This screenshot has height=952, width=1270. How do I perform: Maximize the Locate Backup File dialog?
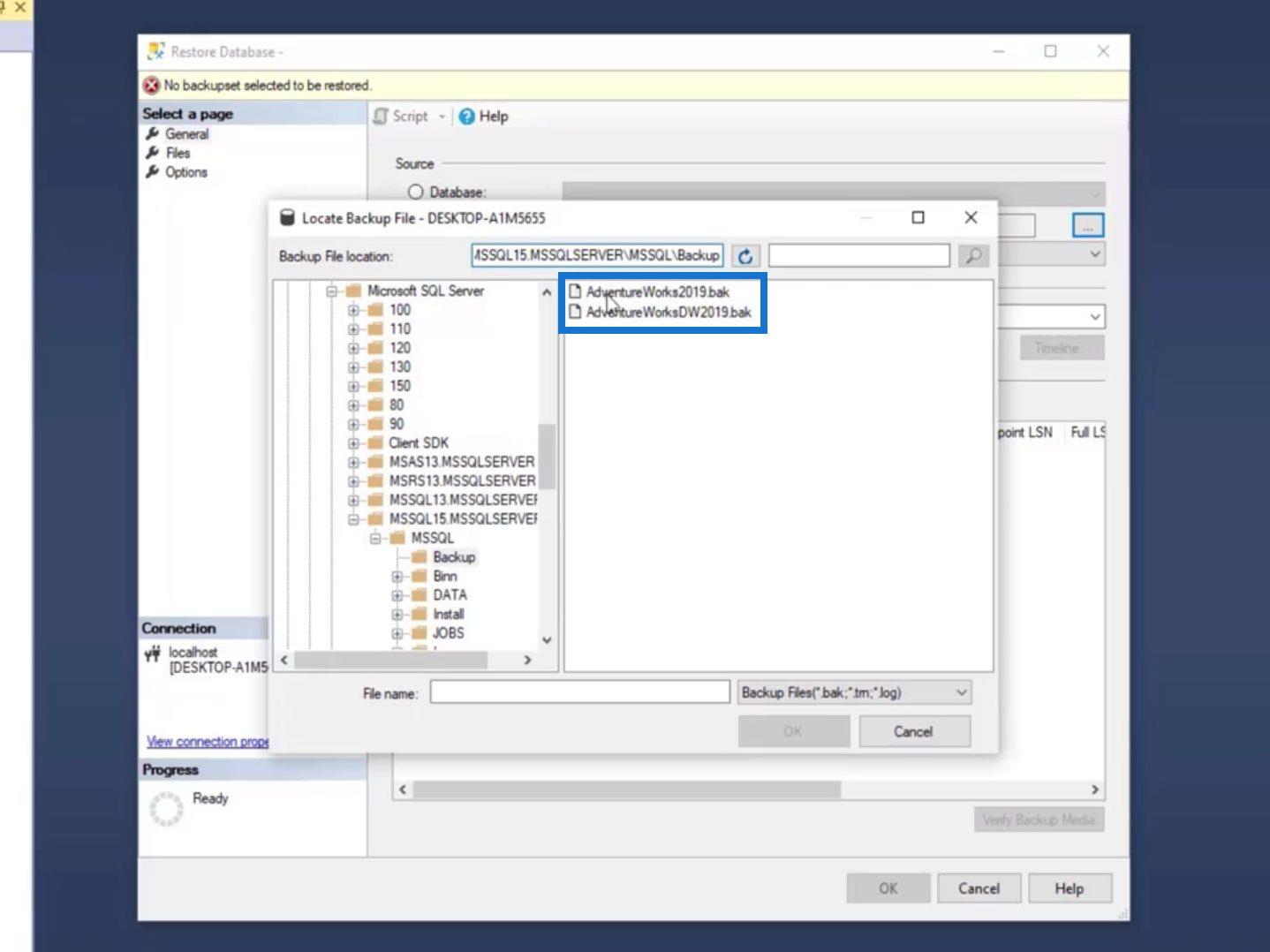(918, 217)
